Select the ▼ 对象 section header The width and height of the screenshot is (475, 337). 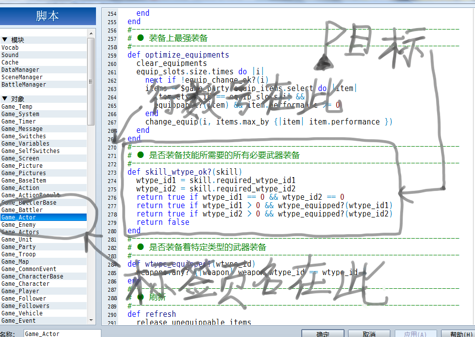[x=43, y=99]
